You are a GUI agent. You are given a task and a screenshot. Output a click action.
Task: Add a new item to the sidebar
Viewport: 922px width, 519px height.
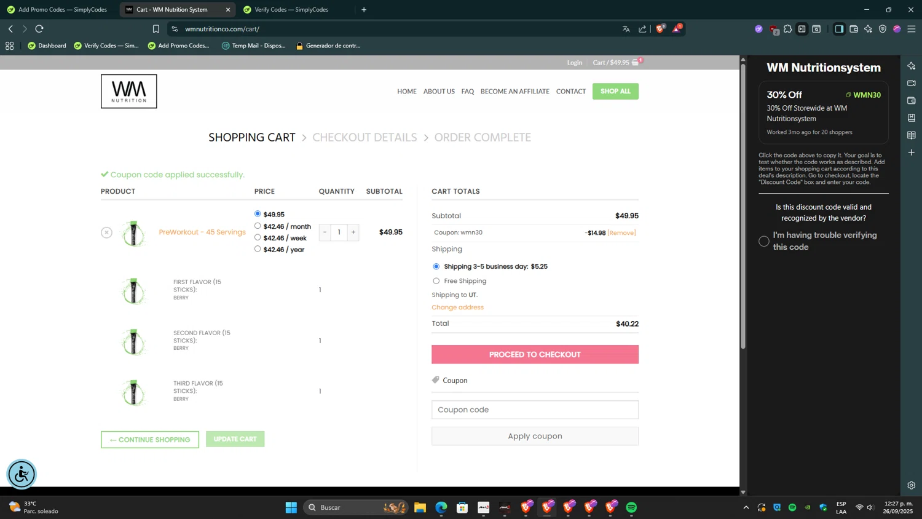(912, 152)
